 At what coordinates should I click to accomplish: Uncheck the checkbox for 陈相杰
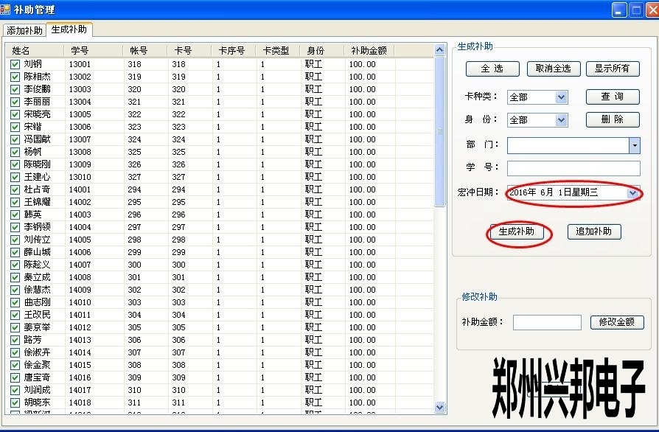(x=15, y=77)
